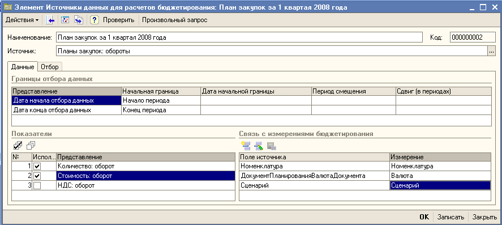Viewport: 502px width, 225px height.
Task: Open the Действия dropdown menu
Action: (22, 20)
